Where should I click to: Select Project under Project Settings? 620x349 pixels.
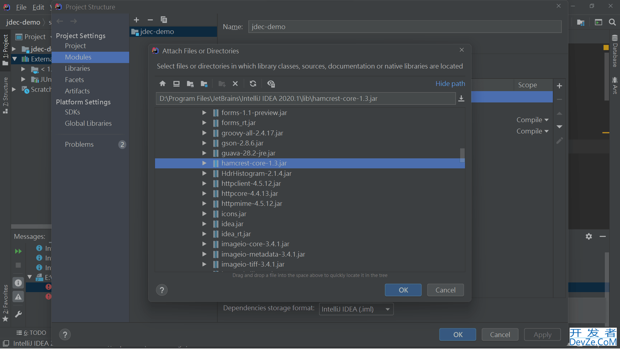coord(75,46)
